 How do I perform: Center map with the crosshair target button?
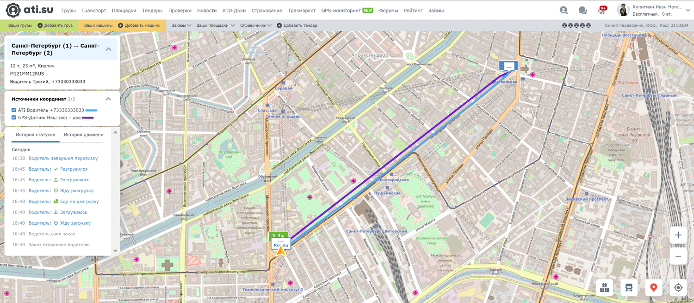click(678, 287)
